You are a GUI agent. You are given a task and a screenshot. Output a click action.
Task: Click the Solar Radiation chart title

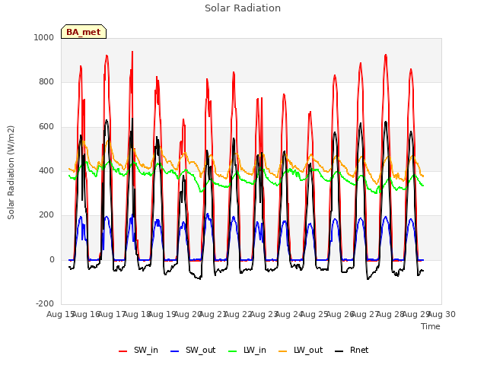(x=243, y=8)
